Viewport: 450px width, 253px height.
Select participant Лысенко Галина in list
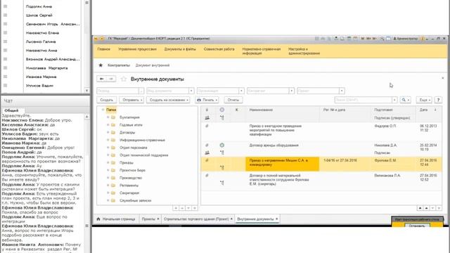pos(41,41)
